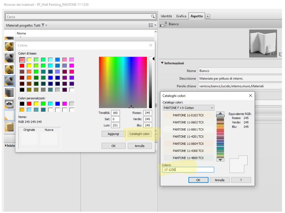
Task: Choose the blue swatch in Colori personalizzati
Action: click(x=57, y=104)
